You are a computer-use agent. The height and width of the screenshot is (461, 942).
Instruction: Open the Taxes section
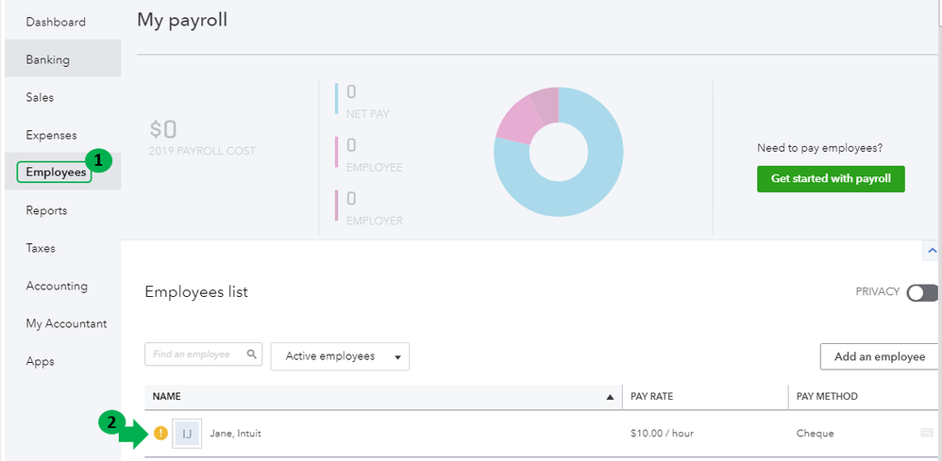pyautogui.click(x=41, y=248)
